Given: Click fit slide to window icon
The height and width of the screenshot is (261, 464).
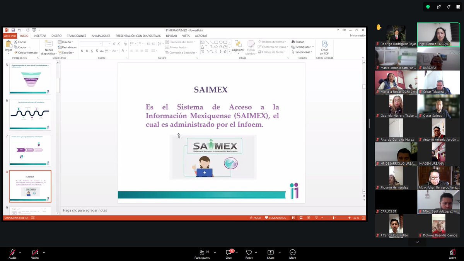Looking at the screenshot, I should pos(363,218).
